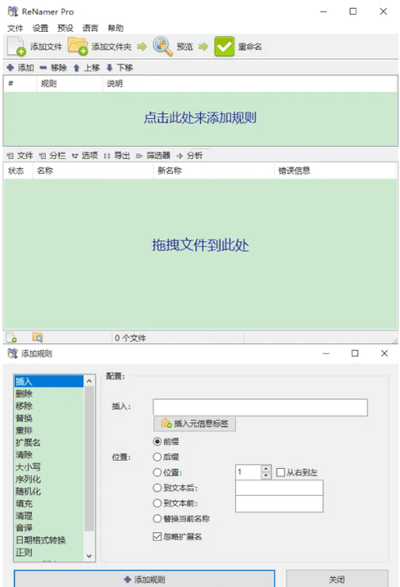Image resolution: width=400 pixels, height=587 pixels.
Task: Click the 关闭 button
Action: pos(337,579)
